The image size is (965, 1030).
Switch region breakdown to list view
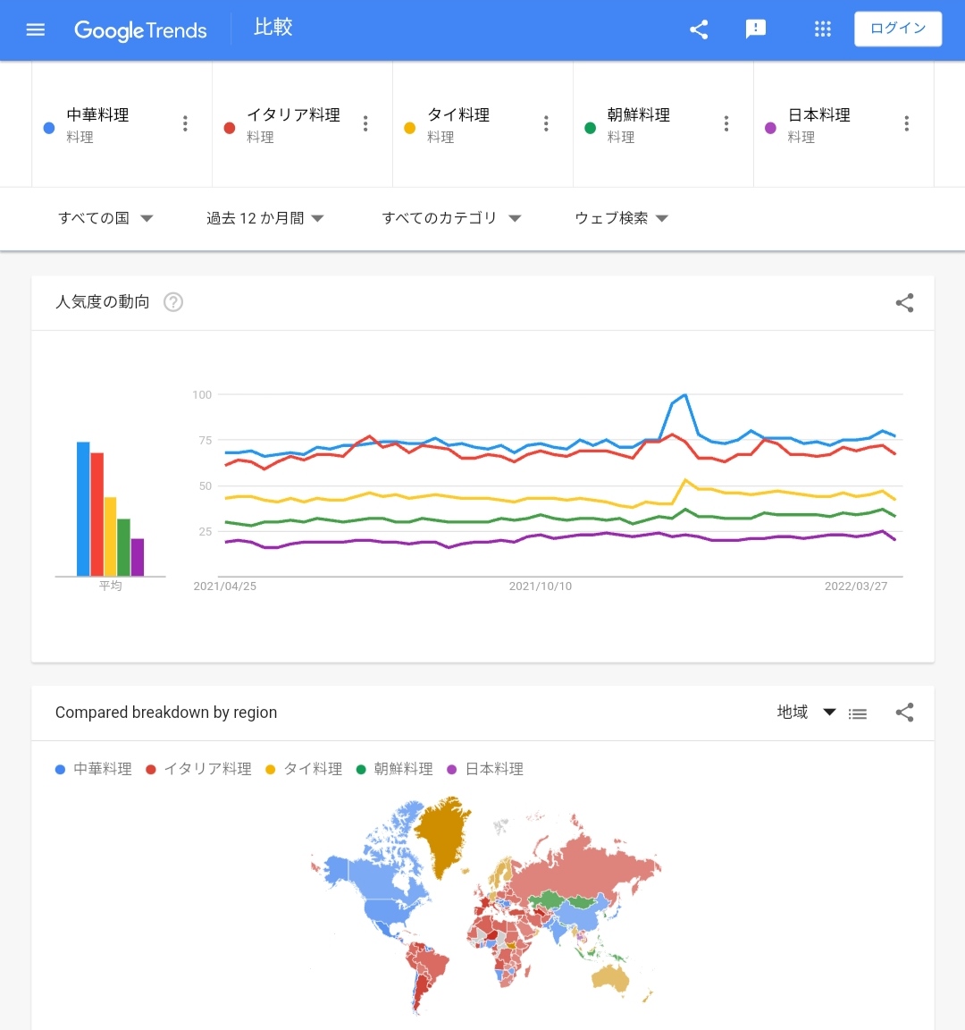[x=858, y=713]
